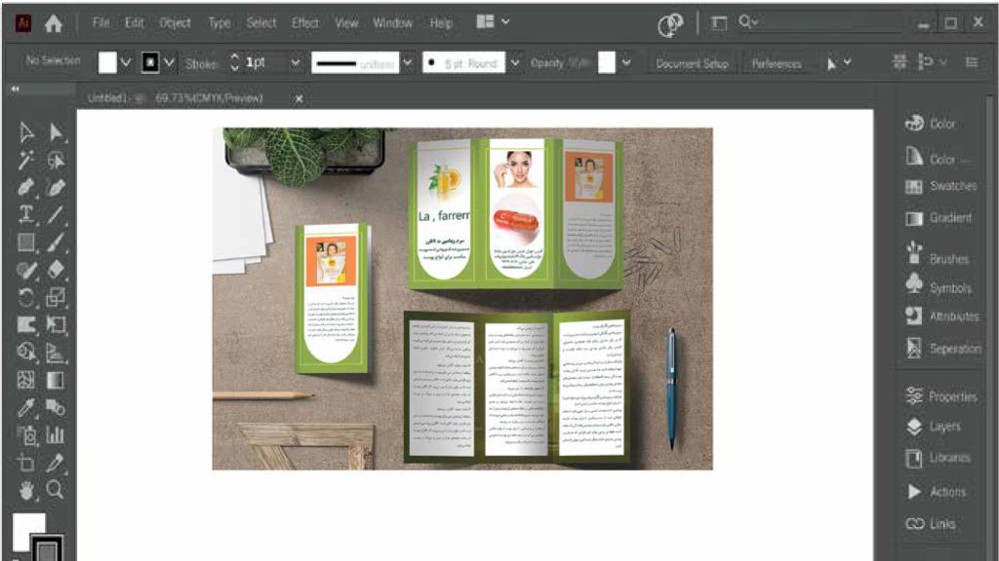Viewport: 999px width, 561px height.
Task: Select the Eraser tool
Action: pyautogui.click(x=56, y=270)
